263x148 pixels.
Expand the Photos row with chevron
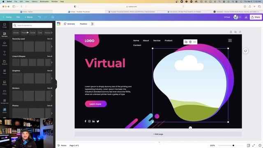[52, 113]
